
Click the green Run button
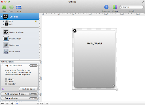pos(4,7)
